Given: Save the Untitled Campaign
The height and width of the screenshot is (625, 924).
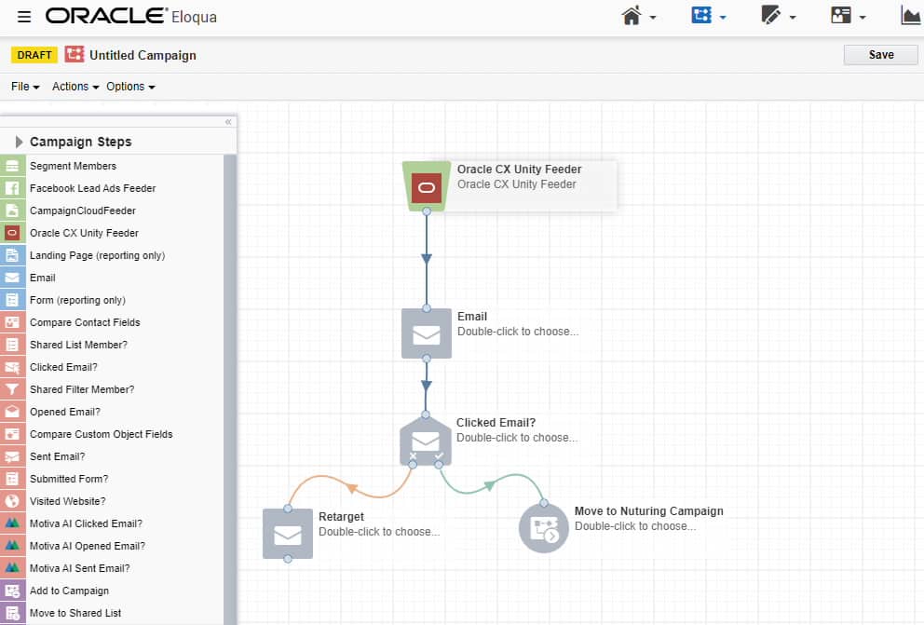Looking at the screenshot, I should [x=879, y=54].
